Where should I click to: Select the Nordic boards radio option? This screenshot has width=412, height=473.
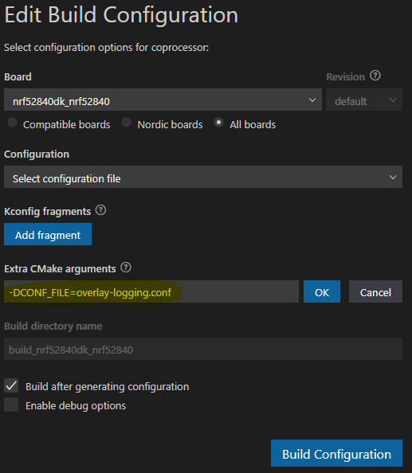[126, 123]
